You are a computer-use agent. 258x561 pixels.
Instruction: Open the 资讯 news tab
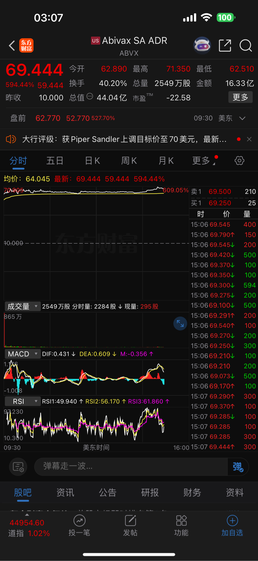coord(65,493)
